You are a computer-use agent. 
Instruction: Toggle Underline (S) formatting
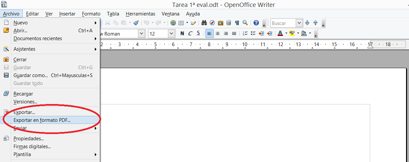tap(198, 33)
